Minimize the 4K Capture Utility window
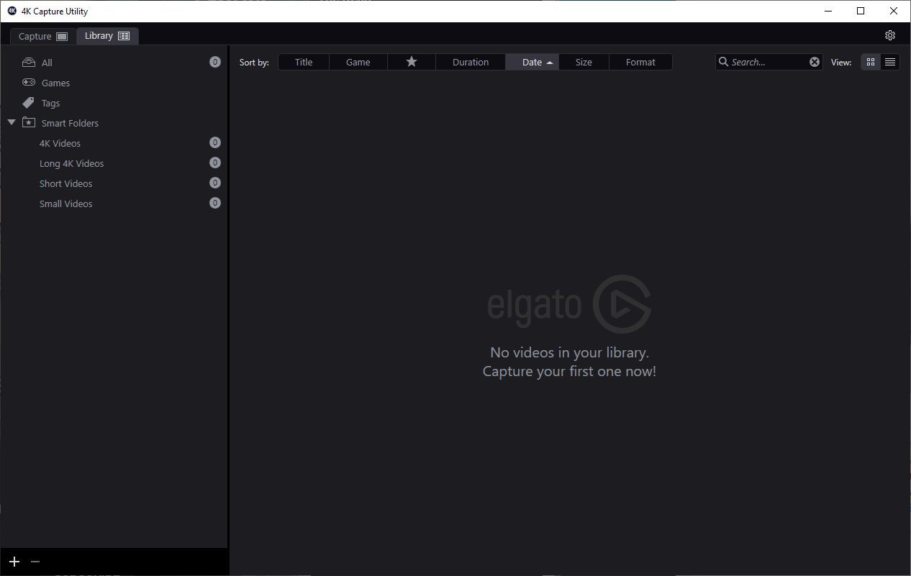This screenshot has width=911, height=576. [828, 11]
